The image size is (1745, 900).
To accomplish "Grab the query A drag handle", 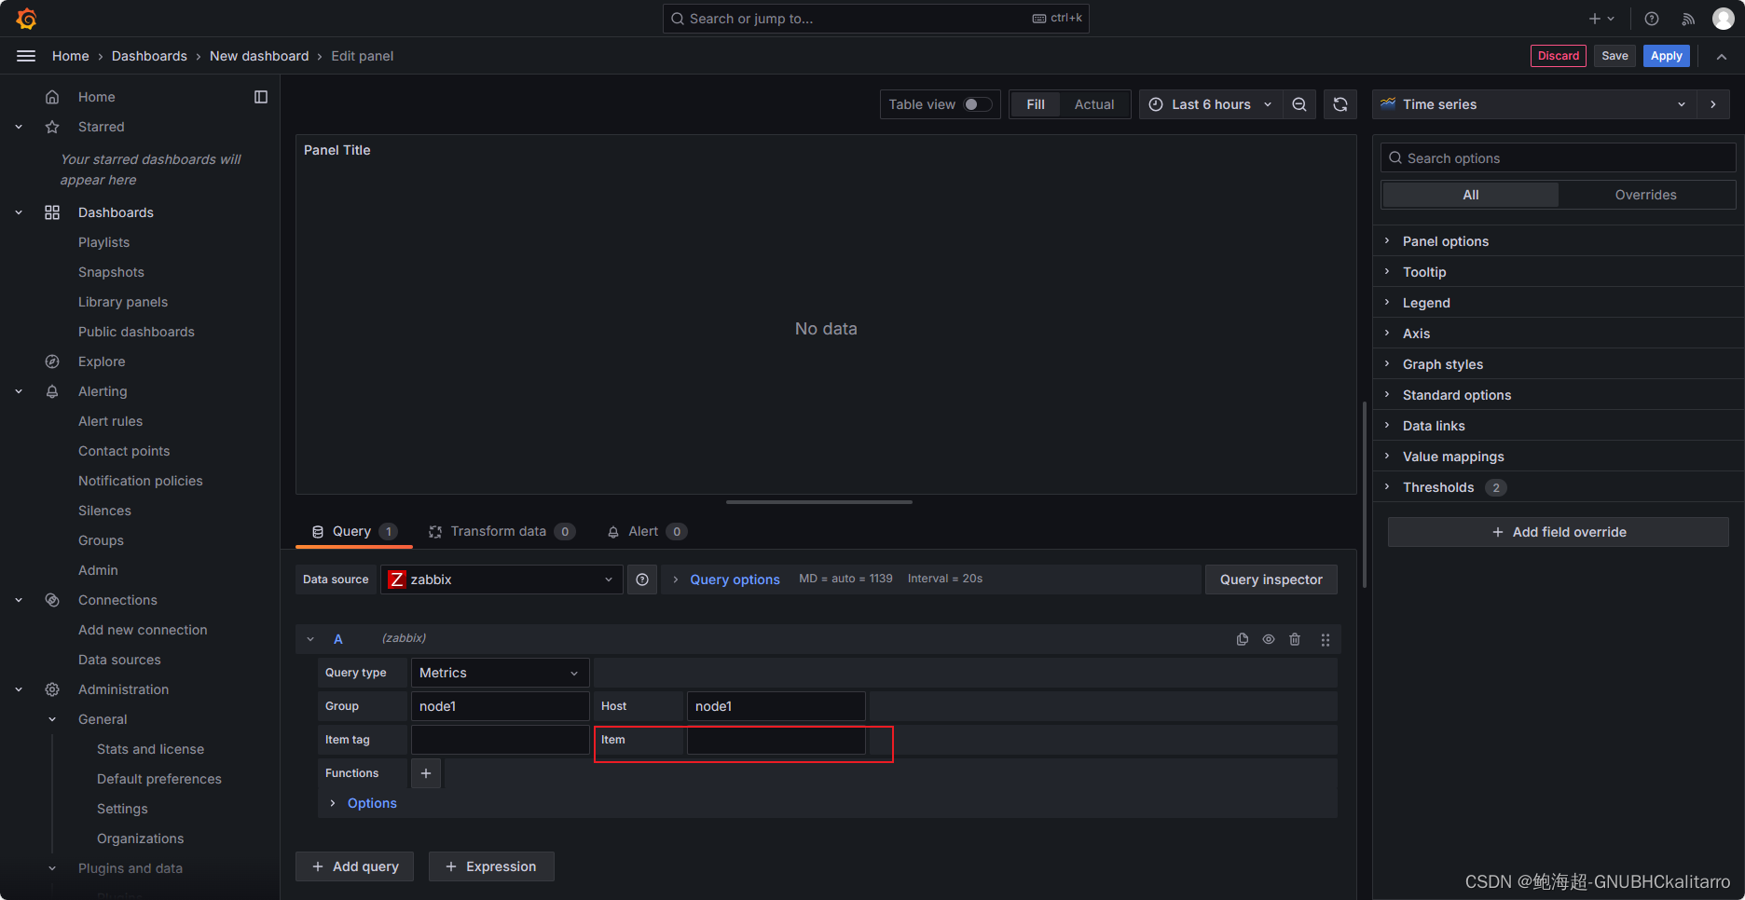I will [1326, 639].
